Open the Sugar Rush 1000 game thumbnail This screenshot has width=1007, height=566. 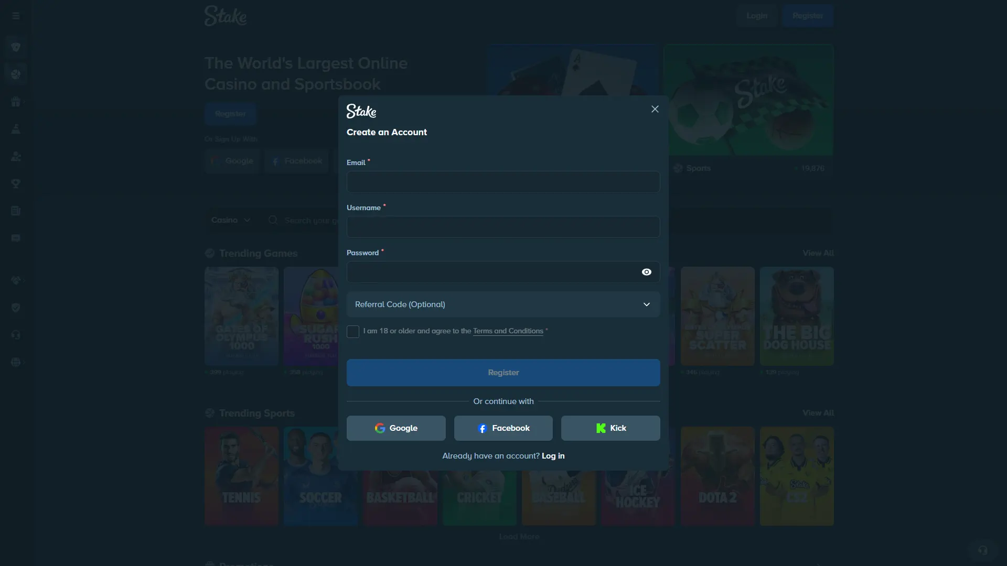point(312,316)
